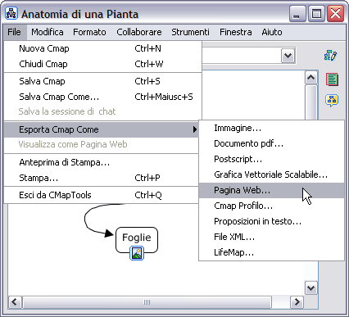
Task: Select the Foglie concept node
Action: (x=137, y=238)
